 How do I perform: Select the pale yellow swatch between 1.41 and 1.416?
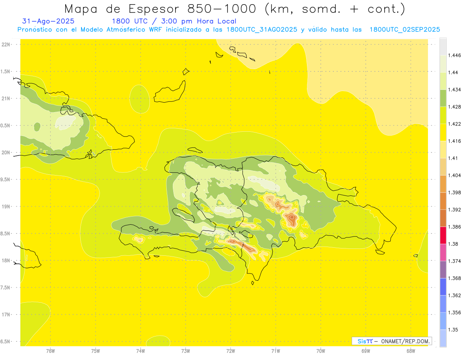click(443, 149)
